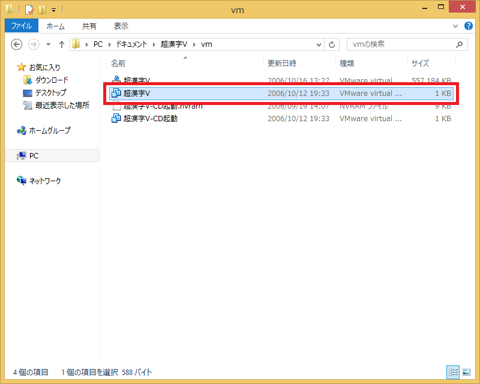
Task: Switch to the 共有 ribbon tab
Action: pyautogui.click(x=89, y=26)
